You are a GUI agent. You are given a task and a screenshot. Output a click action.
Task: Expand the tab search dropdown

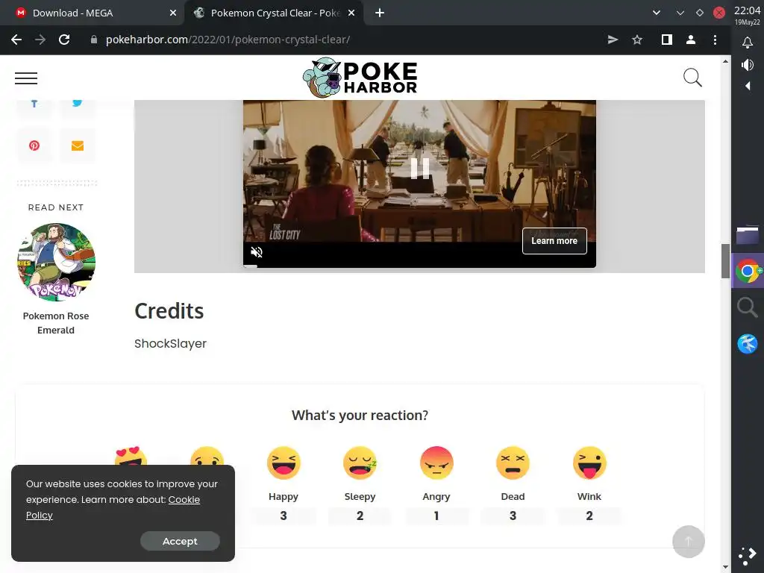pos(657,13)
